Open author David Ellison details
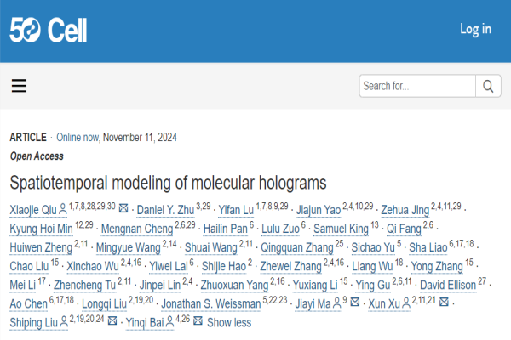 click(x=448, y=285)
